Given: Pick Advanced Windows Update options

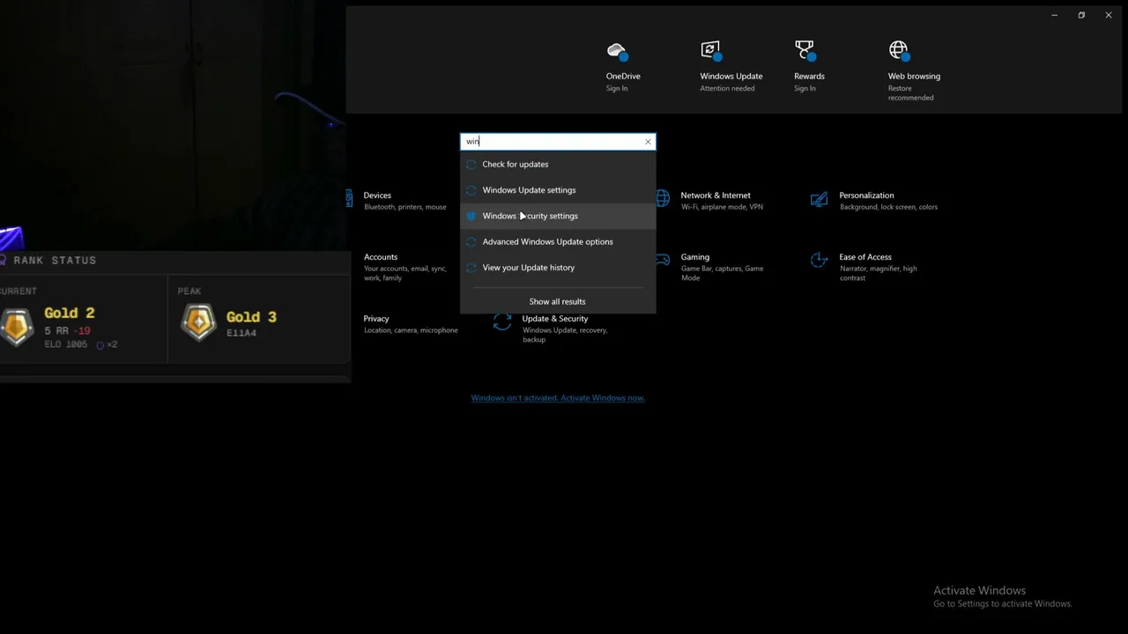Looking at the screenshot, I should pos(558,242).
